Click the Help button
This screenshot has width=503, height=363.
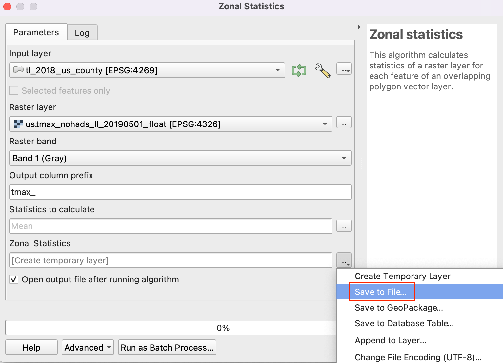[x=31, y=348]
